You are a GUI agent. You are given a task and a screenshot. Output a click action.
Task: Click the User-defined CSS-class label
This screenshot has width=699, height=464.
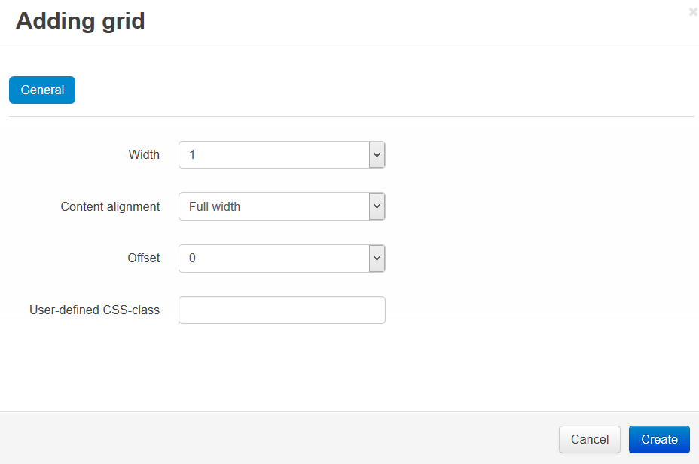94,310
